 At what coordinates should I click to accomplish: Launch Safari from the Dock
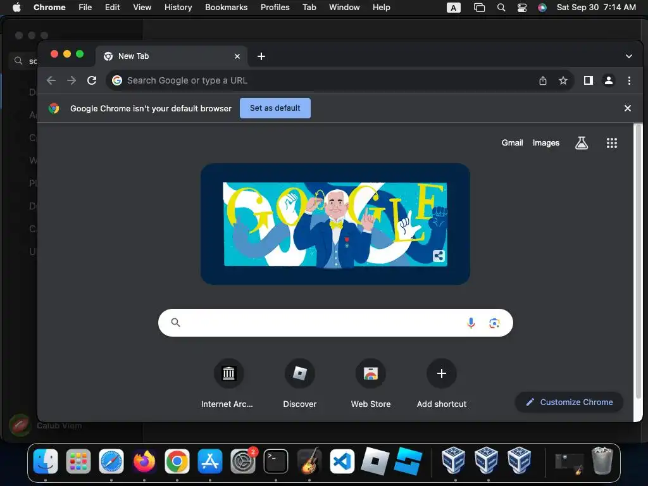coord(111,461)
